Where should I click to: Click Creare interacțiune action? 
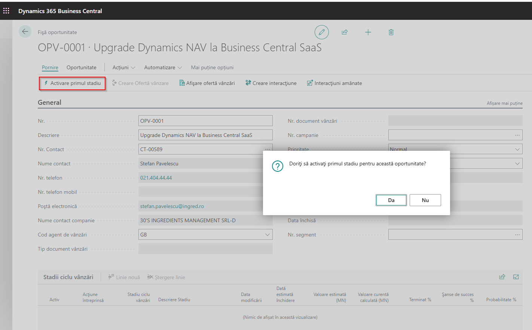[271, 83]
